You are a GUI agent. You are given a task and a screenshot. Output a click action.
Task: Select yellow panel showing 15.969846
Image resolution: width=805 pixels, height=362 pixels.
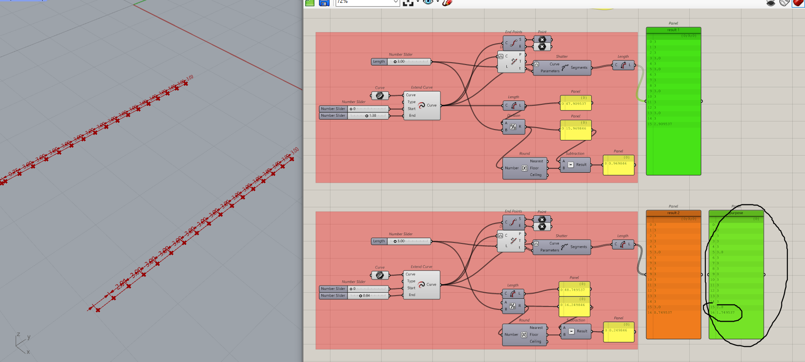[x=576, y=130]
